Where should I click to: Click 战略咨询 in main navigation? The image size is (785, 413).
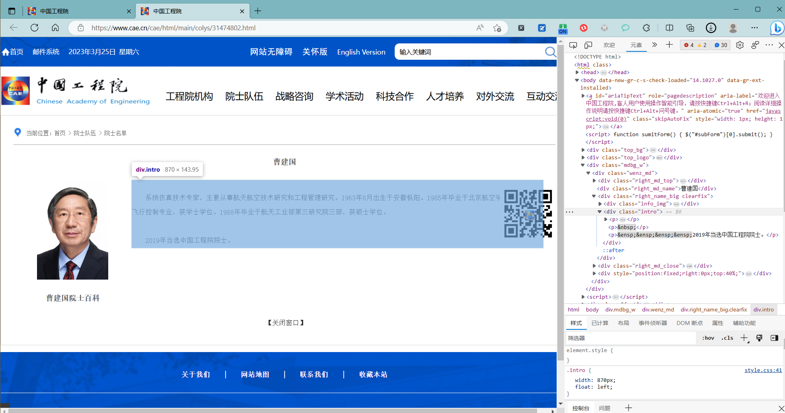click(294, 96)
